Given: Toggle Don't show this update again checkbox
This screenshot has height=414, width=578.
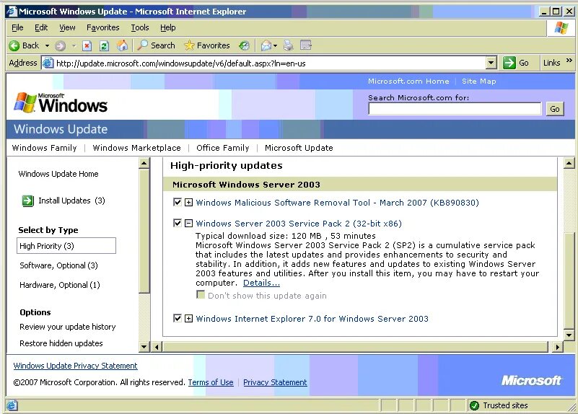Looking at the screenshot, I should [x=201, y=295].
